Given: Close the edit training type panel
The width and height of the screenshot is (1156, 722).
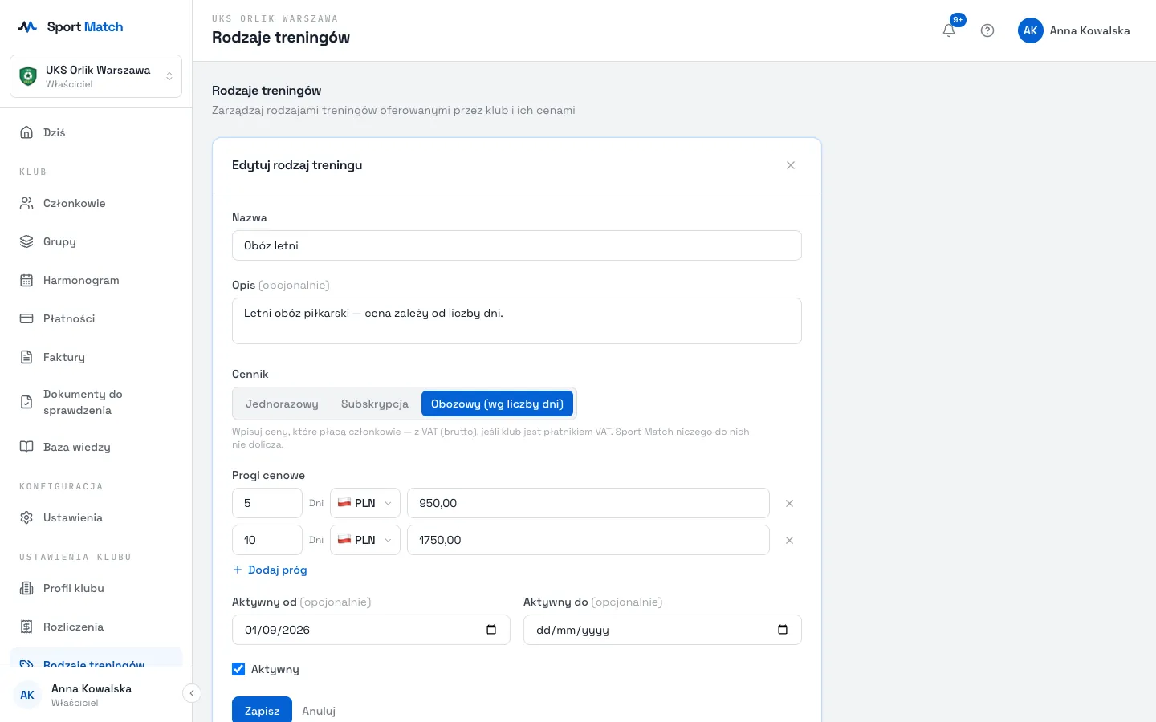Looking at the screenshot, I should 791,165.
